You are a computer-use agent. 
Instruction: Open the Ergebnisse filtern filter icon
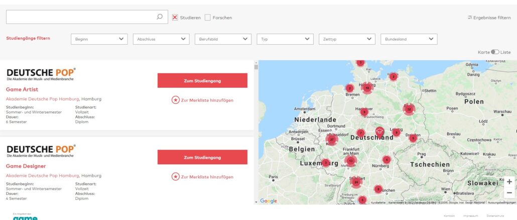pyautogui.click(x=469, y=18)
